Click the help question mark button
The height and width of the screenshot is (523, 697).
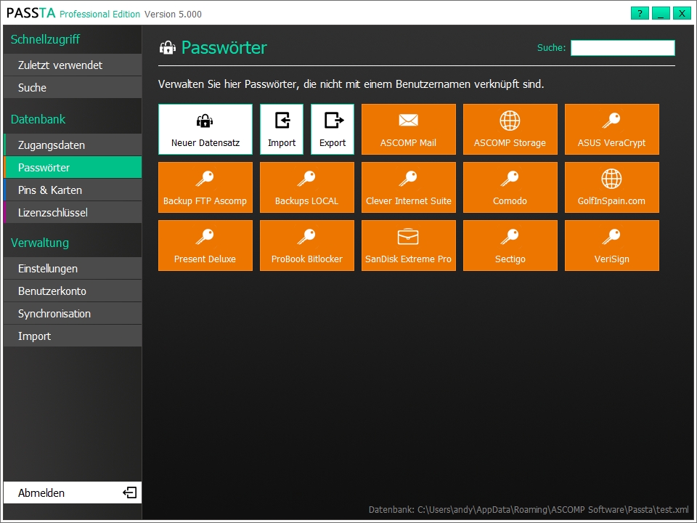click(x=640, y=13)
